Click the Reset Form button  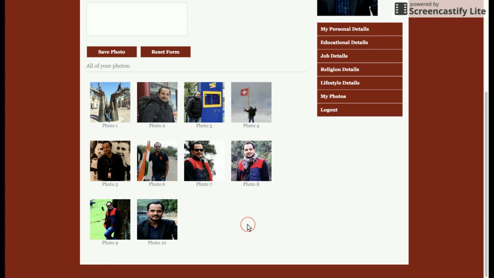pos(166,52)
